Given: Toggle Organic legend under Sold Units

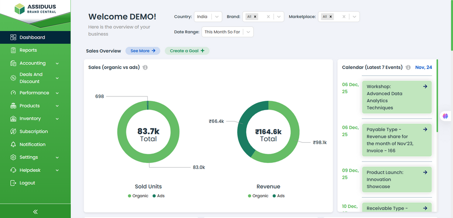Looking at the screenshot, I should pos(138,196).
